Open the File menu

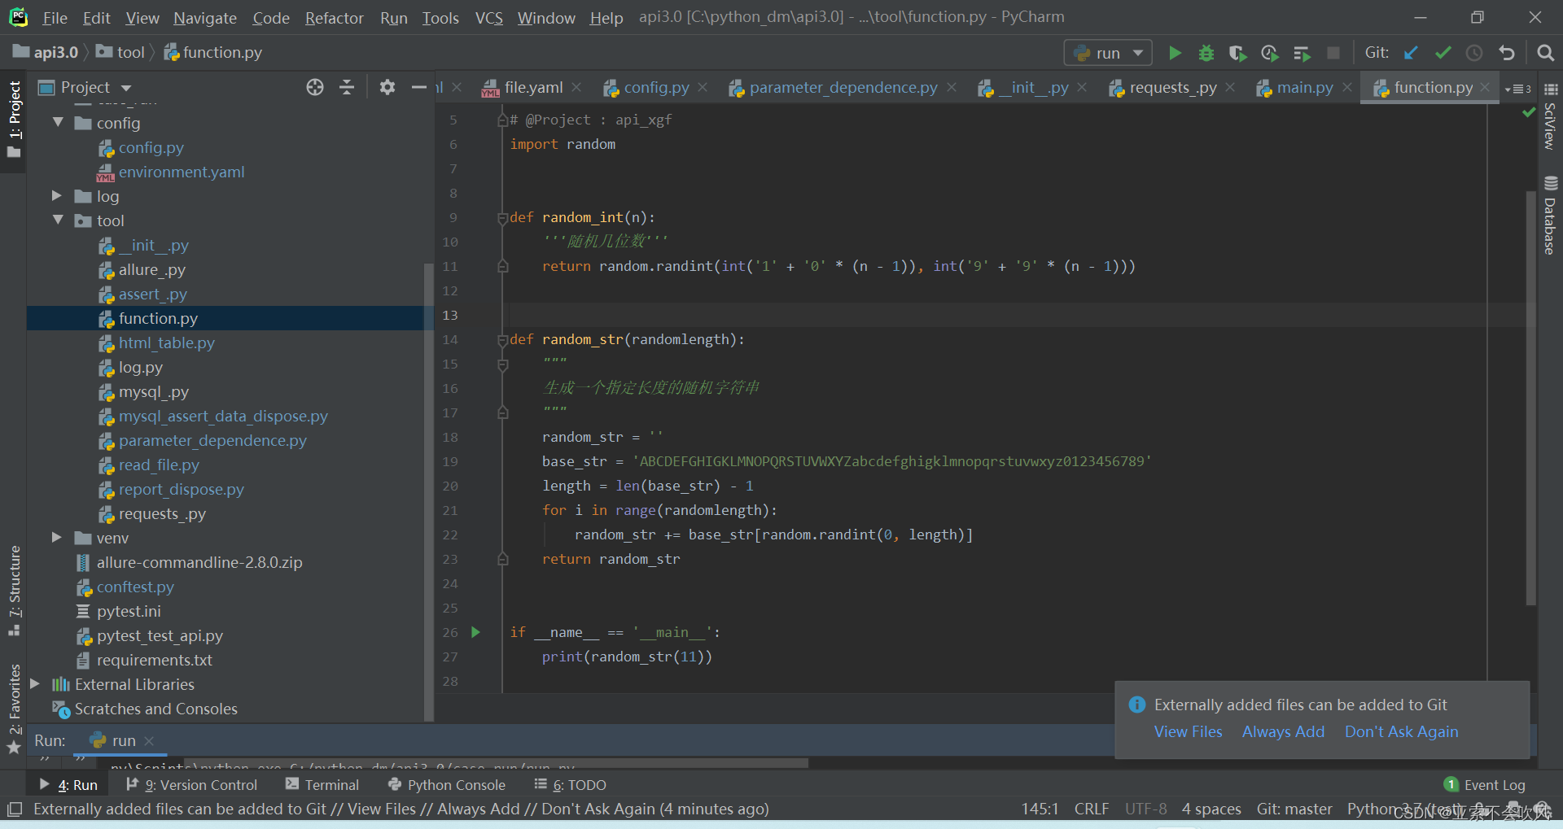(x=55, y=18)
